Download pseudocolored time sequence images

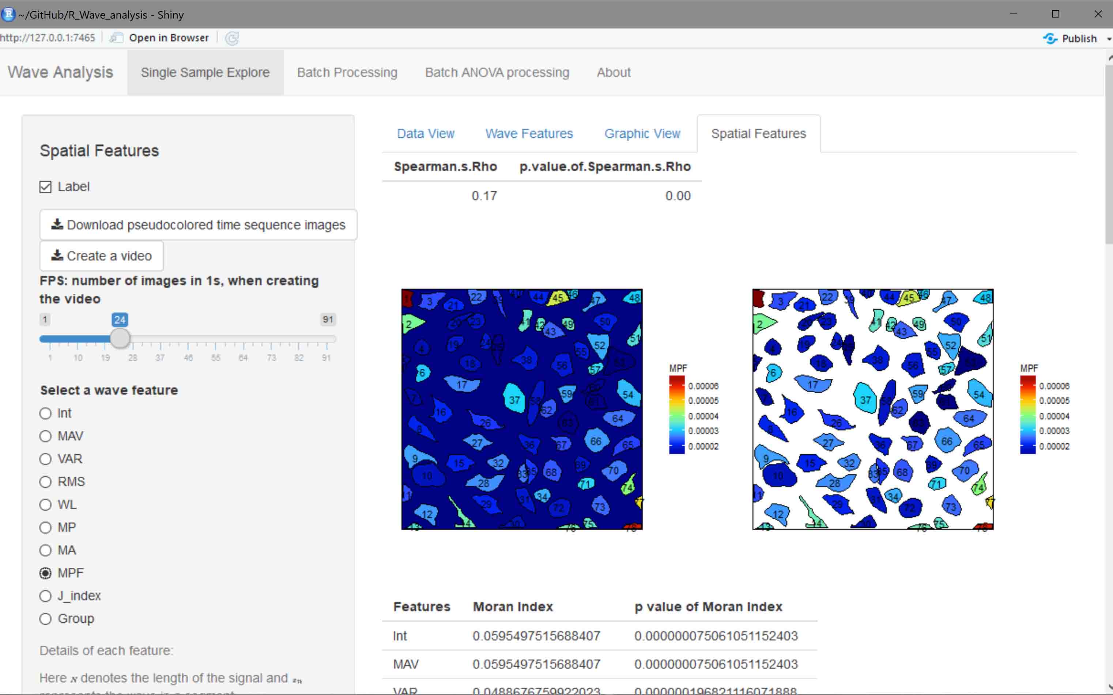click(x=198, y=225)
